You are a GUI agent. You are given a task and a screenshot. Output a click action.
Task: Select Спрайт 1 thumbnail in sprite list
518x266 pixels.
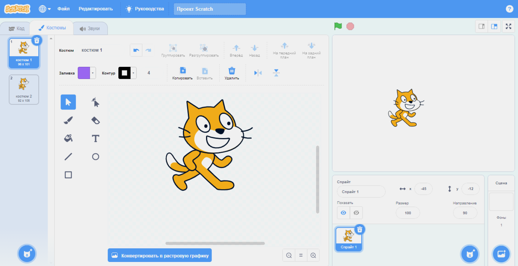tap(349, 239)
